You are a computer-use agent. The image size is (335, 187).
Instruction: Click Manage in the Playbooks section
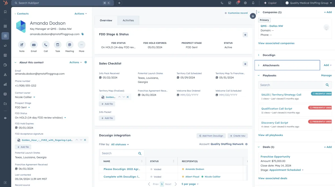326,76
